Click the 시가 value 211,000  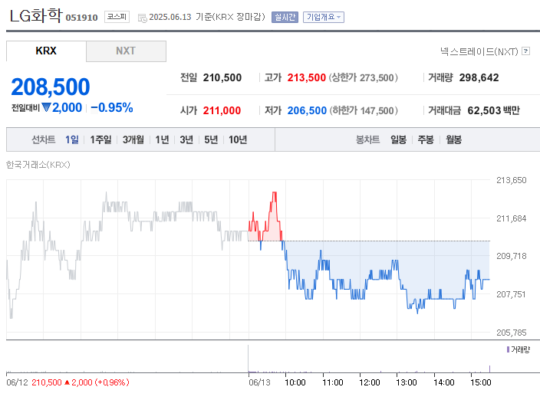(x=222, y=111)
